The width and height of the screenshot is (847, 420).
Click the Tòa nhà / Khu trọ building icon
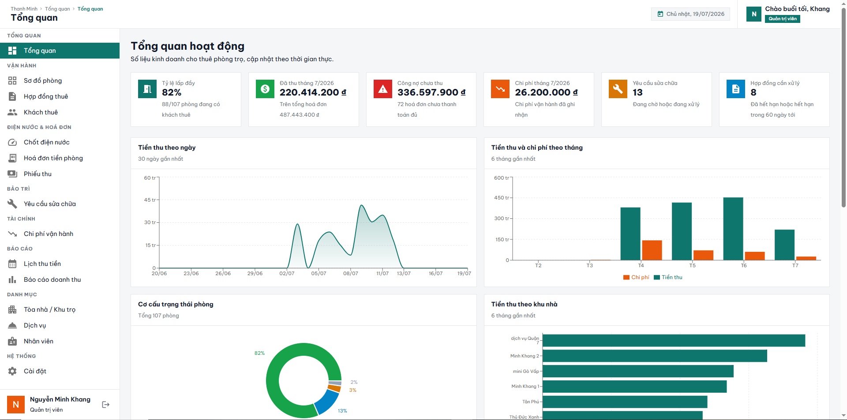[x=12, y=309]
